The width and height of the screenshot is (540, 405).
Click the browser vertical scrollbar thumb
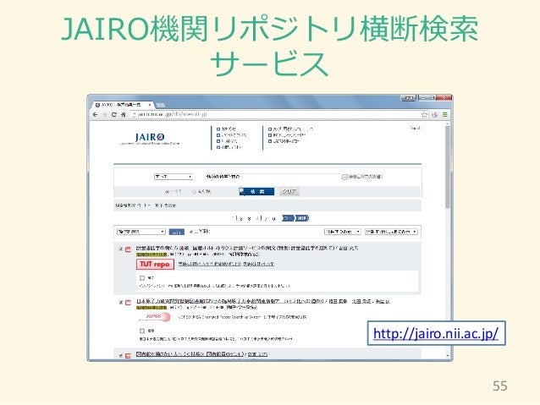[x=448, y=167]
